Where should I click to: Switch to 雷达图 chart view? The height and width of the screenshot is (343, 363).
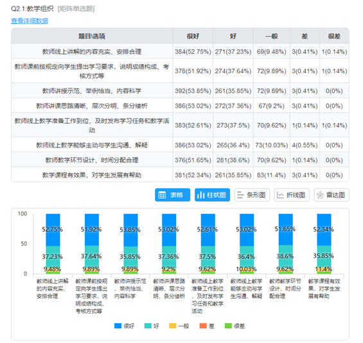(332, 195)
